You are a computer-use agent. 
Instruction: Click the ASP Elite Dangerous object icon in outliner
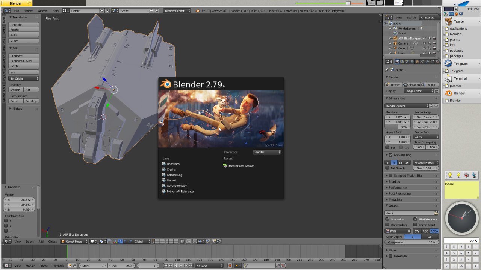395,38
